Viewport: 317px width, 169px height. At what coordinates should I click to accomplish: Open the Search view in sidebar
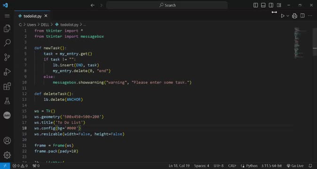7,43
